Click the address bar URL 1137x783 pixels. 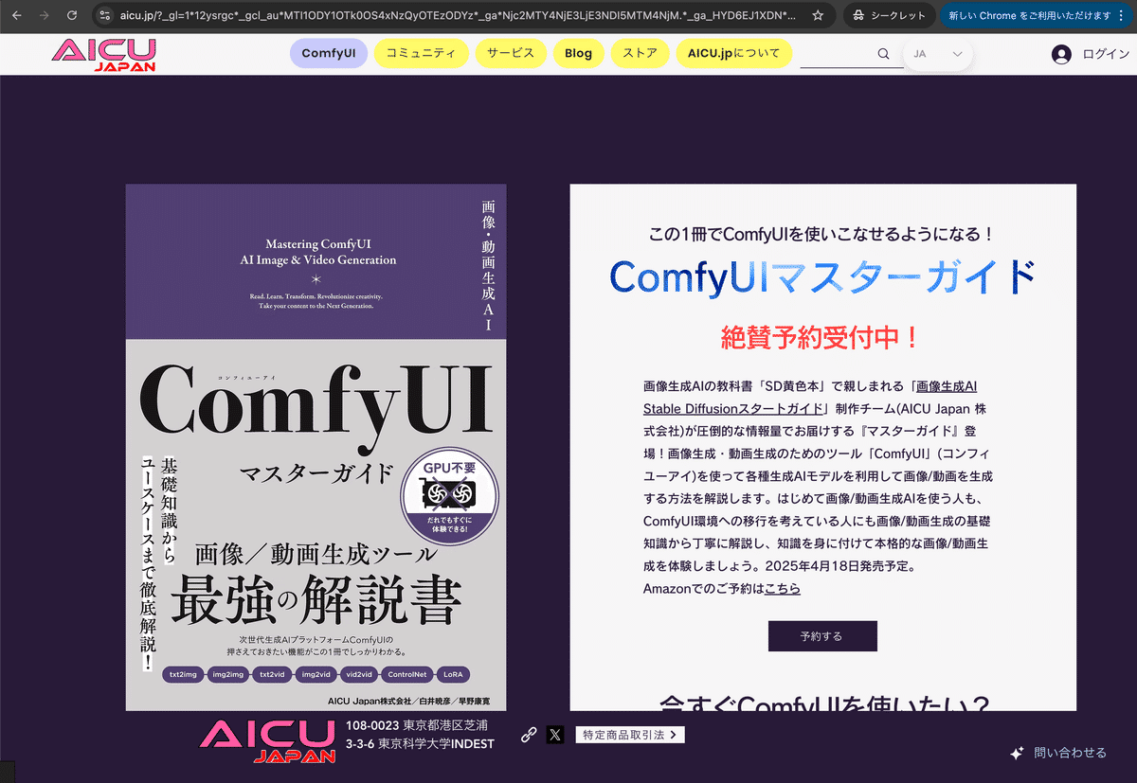click(458, 15)
